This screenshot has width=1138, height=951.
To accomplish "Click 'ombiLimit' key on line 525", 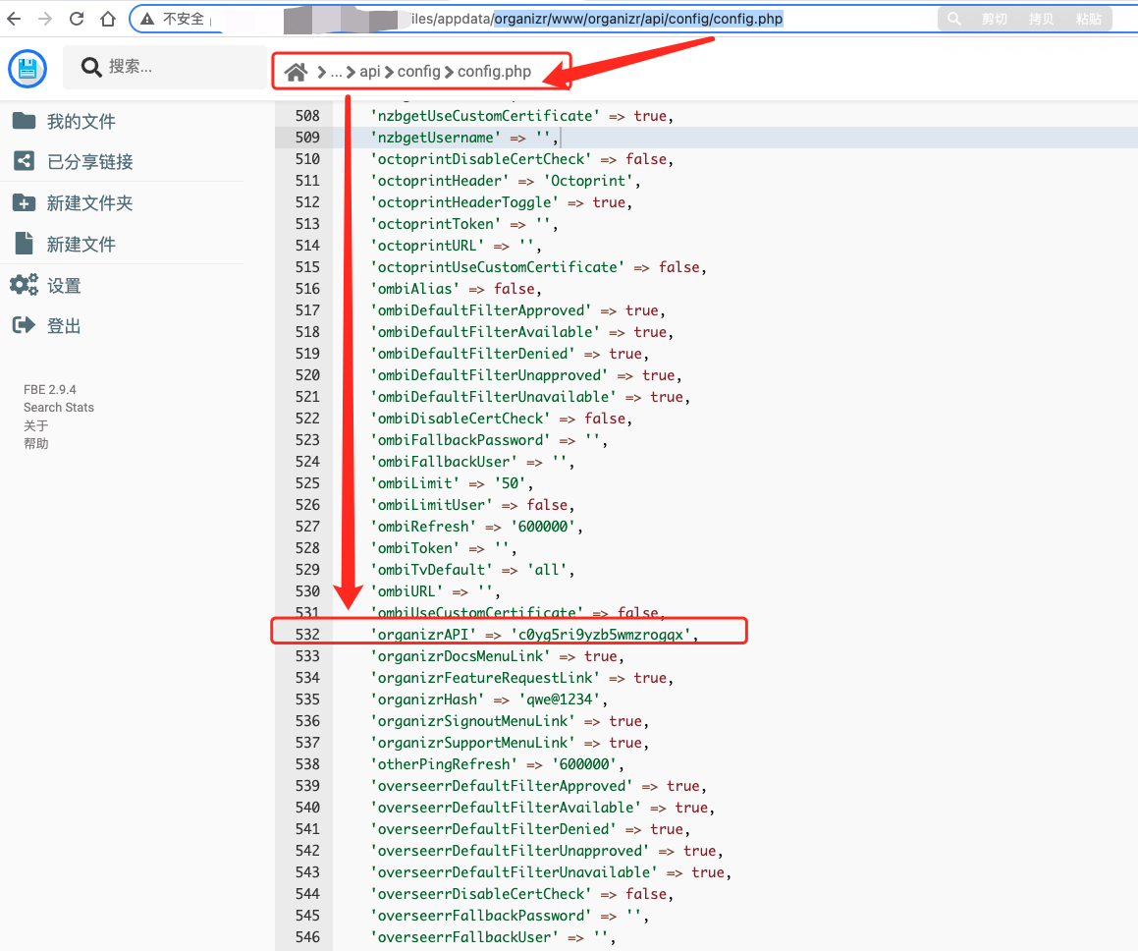I will click(x=415, y=483).
